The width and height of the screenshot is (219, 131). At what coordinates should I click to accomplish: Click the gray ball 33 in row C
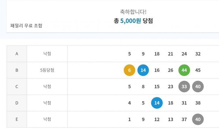pyautogui.click(x=184, y=87)
